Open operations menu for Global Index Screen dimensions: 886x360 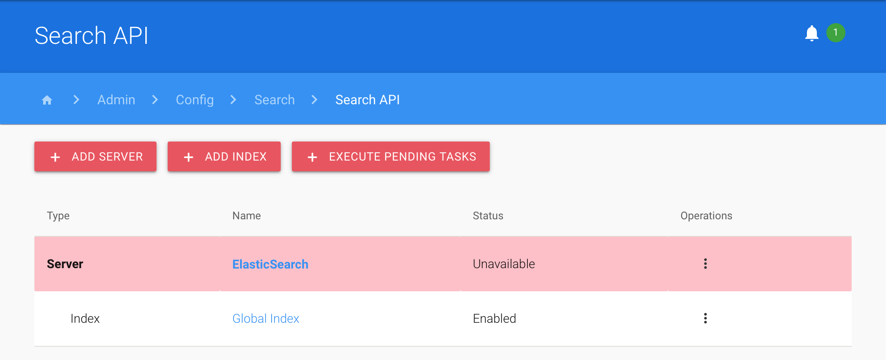click(x=705, y=318)
